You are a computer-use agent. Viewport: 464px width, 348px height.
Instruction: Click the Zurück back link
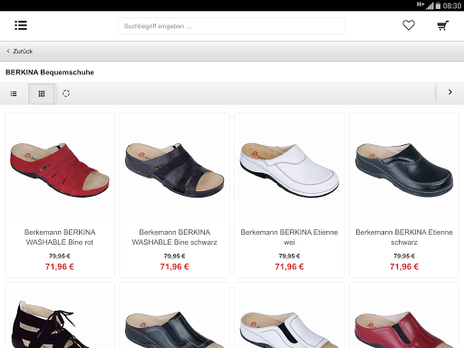tap(23, 52)
